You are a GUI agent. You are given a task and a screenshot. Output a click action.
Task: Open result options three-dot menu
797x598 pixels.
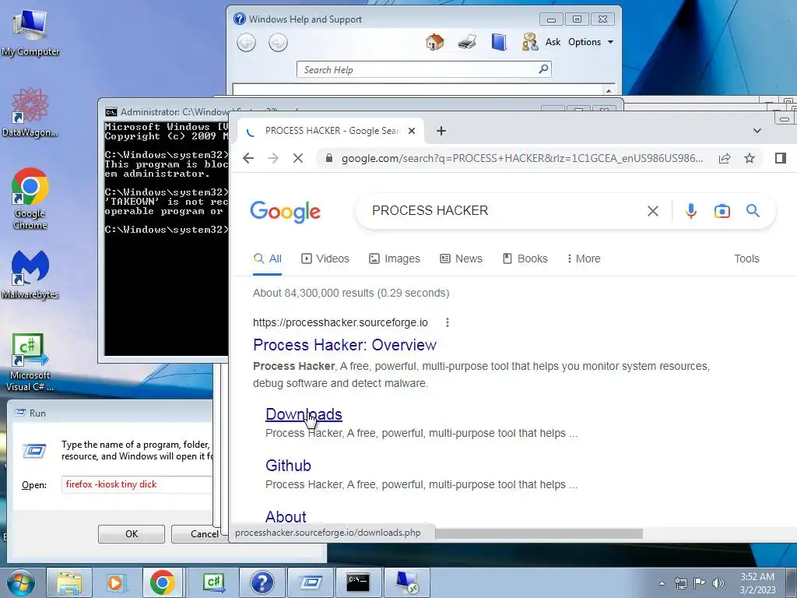click(x=448, y=322)
